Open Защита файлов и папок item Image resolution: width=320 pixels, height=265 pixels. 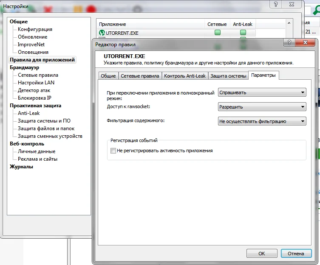click(46, 128)
